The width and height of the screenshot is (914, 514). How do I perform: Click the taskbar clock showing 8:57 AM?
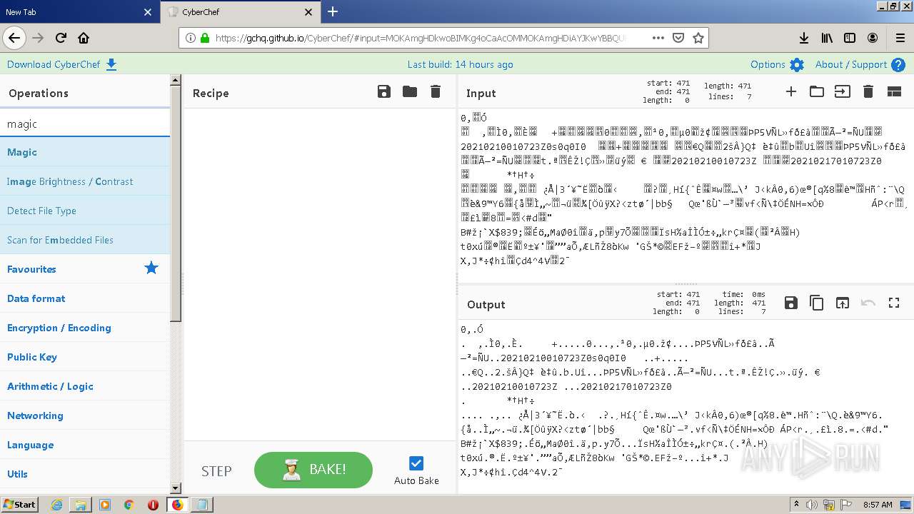(878, 505)
